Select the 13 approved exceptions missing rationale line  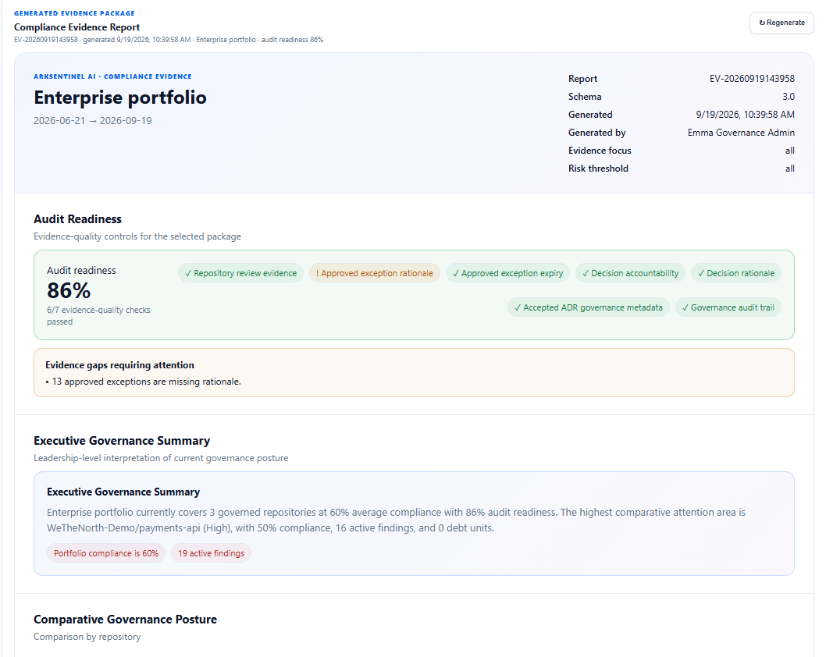(144, 382)
